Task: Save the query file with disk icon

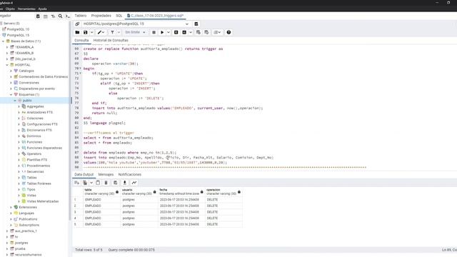Action: tap(86, 32)
